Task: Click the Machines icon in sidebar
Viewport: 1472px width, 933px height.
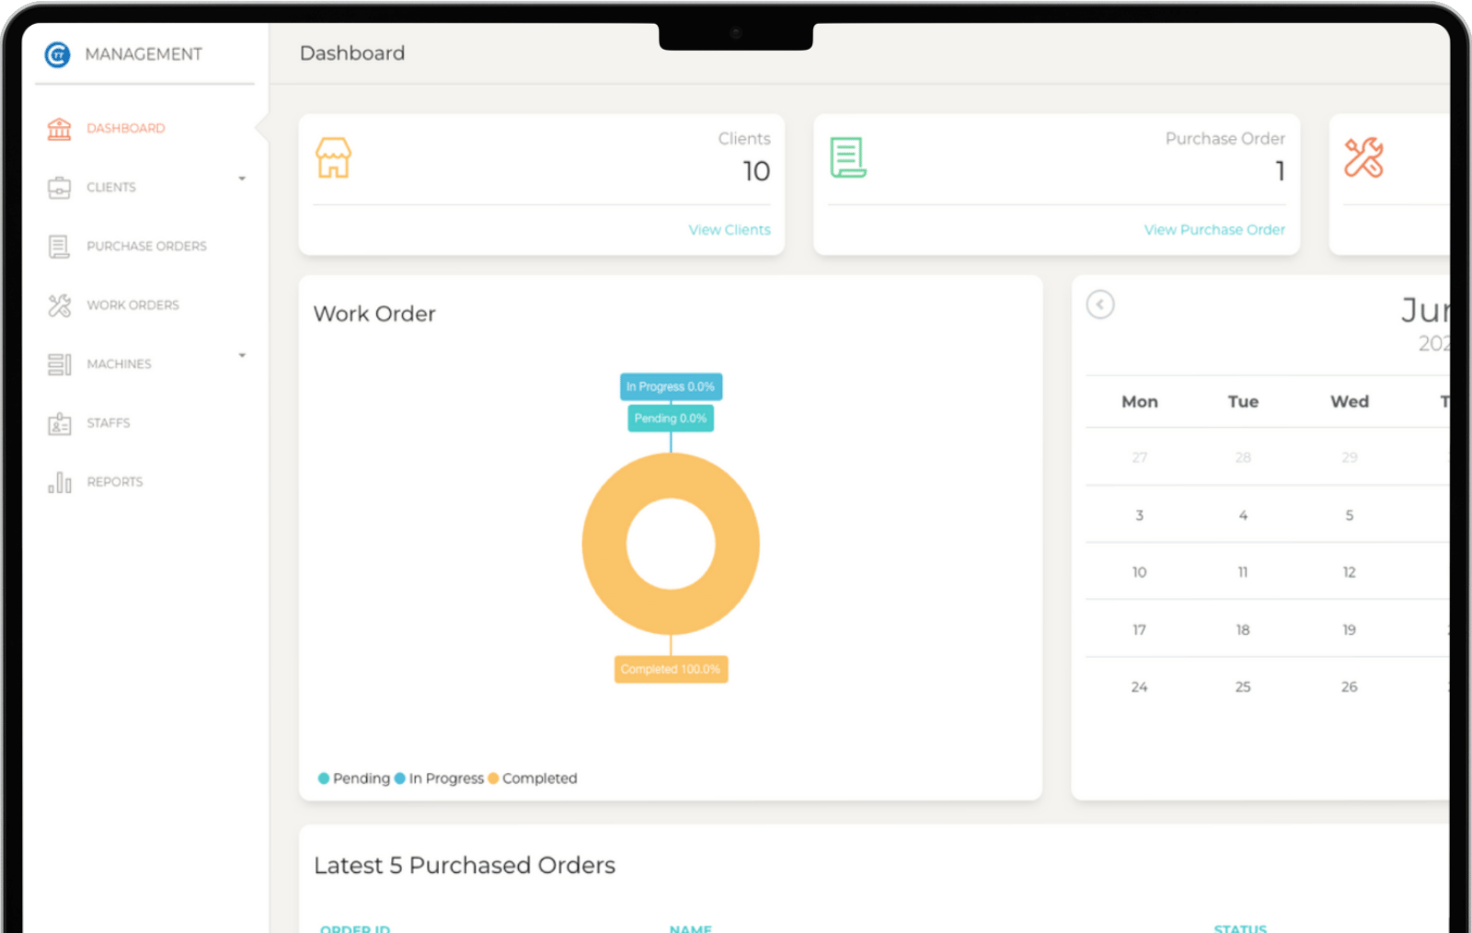Action: (x=59, y=364)
